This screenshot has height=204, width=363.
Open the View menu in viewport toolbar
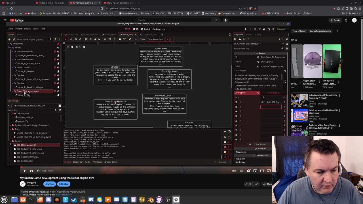(x=142, y=39)
